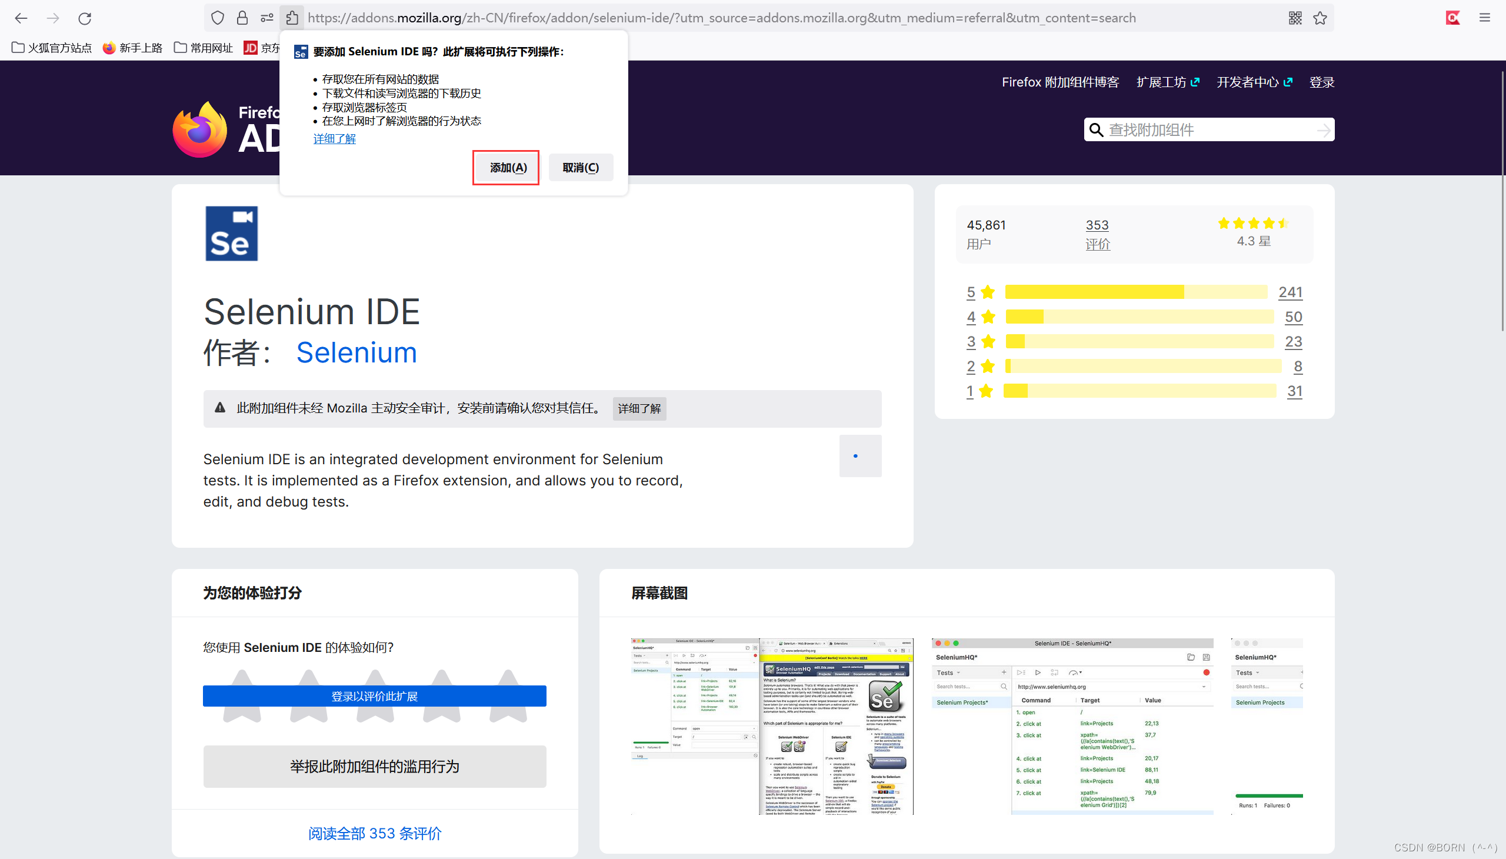Open the 23 three-star review count
The width and height of the screenshot is (1506, 859).
(1293, 342)
